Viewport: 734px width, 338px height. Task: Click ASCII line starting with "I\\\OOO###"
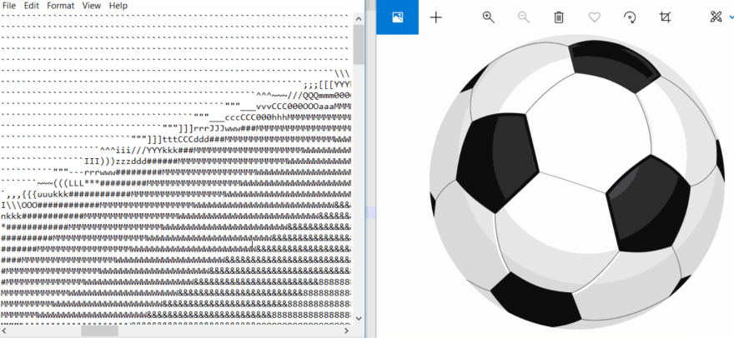176,205
